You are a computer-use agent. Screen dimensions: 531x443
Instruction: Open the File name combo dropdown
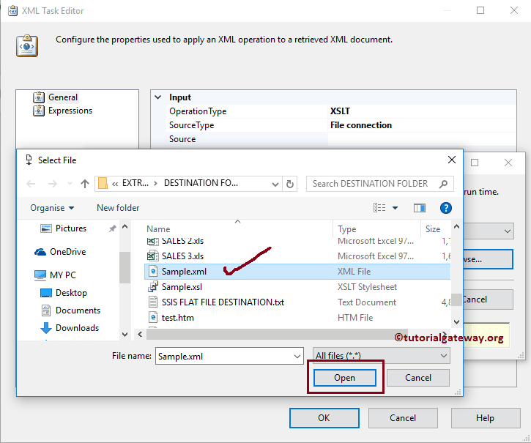297,357
